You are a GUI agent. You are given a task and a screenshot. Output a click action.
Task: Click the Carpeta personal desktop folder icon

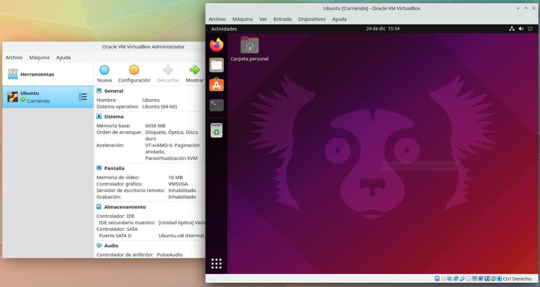(249, 45)
